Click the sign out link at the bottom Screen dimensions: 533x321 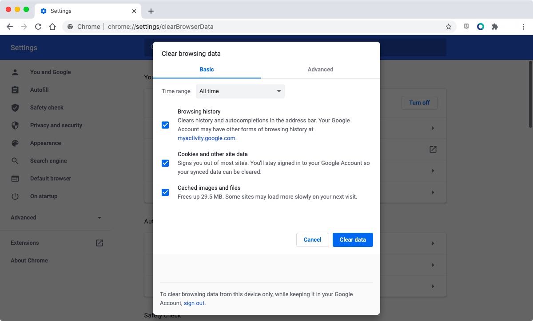pos(194,303)
